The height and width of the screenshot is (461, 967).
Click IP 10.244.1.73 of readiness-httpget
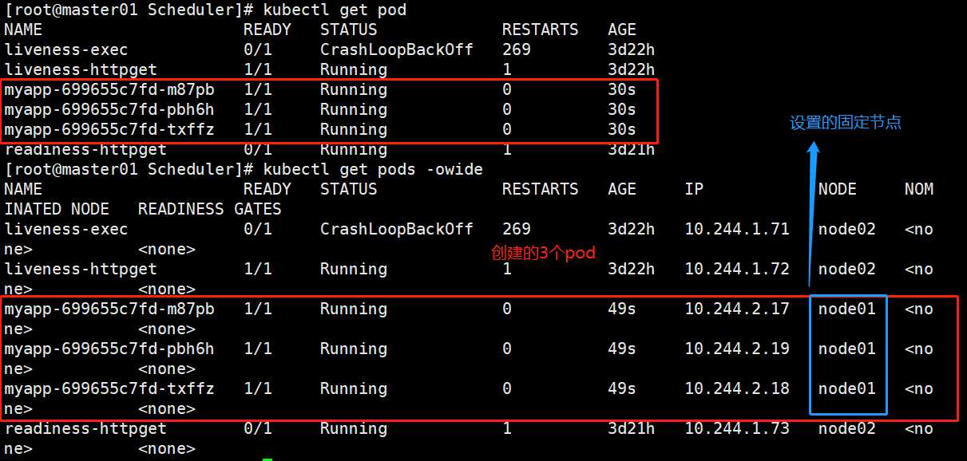(737, 428)
